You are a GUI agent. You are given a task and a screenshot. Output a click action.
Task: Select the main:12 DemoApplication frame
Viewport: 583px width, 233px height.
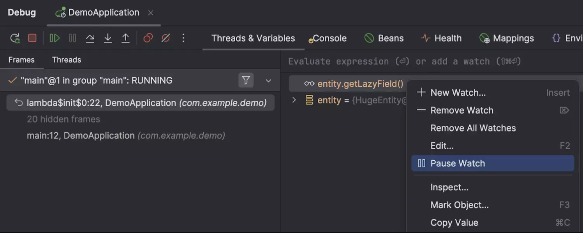(126, 136)
